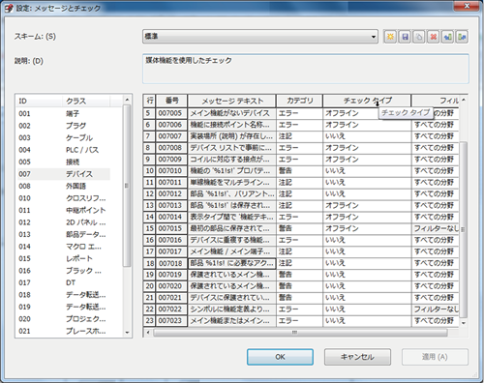
Task: Click the フィル column header
Action: coord(436,101)
